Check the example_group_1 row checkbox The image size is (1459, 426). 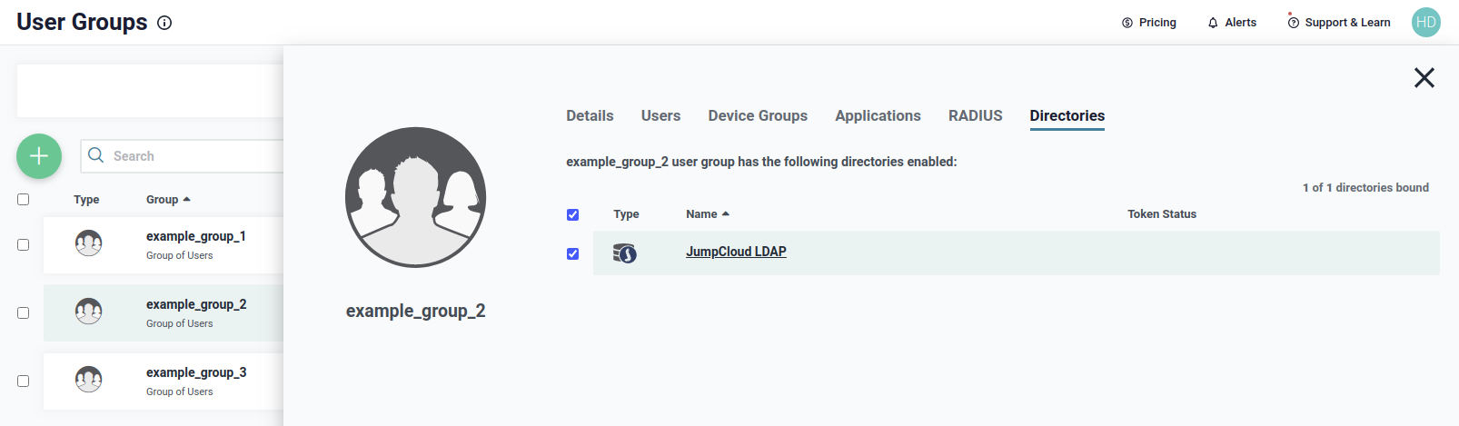(x=24, y=245)
